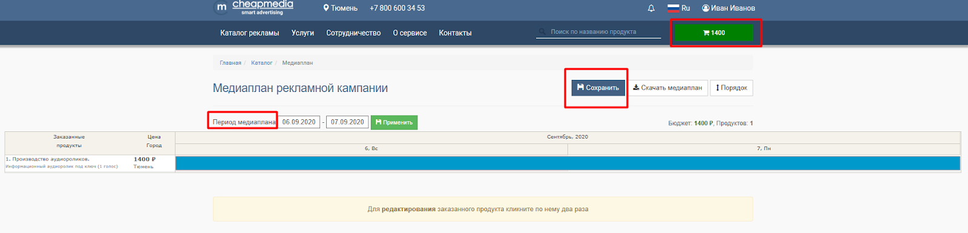Click the Сохранить button
968x233 pixels.
(598, 88)
